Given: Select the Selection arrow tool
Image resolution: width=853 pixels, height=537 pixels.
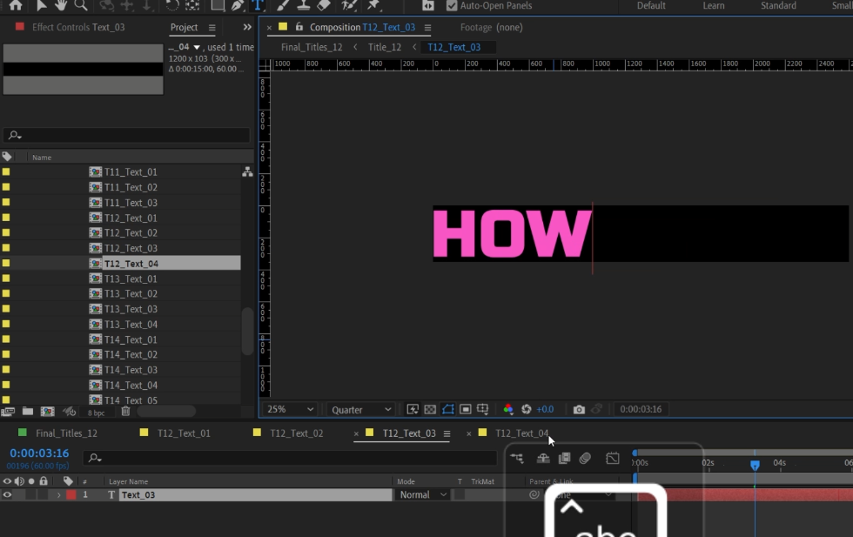Looking at the screenshot, I should (42, 5).
